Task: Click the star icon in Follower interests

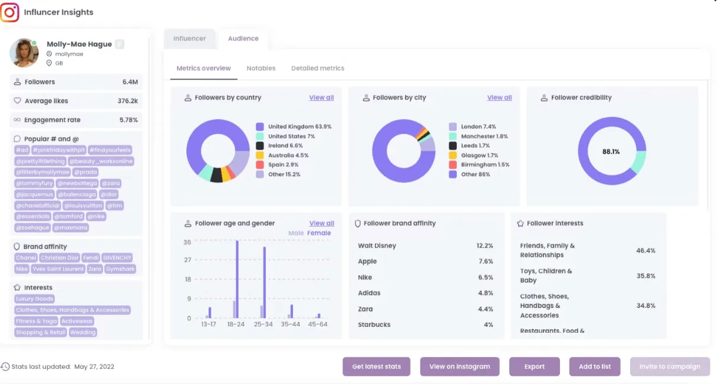Action: pos(521,224)
